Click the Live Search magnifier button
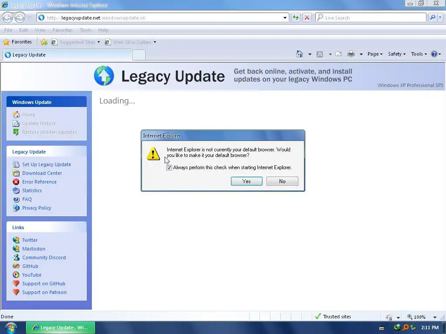Screen dimensions: 446x334 click(432, 17)
